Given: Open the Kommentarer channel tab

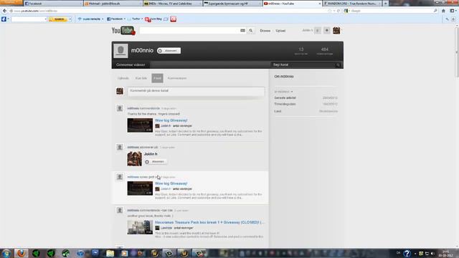Looking at the screenshot, I should 177,78.
